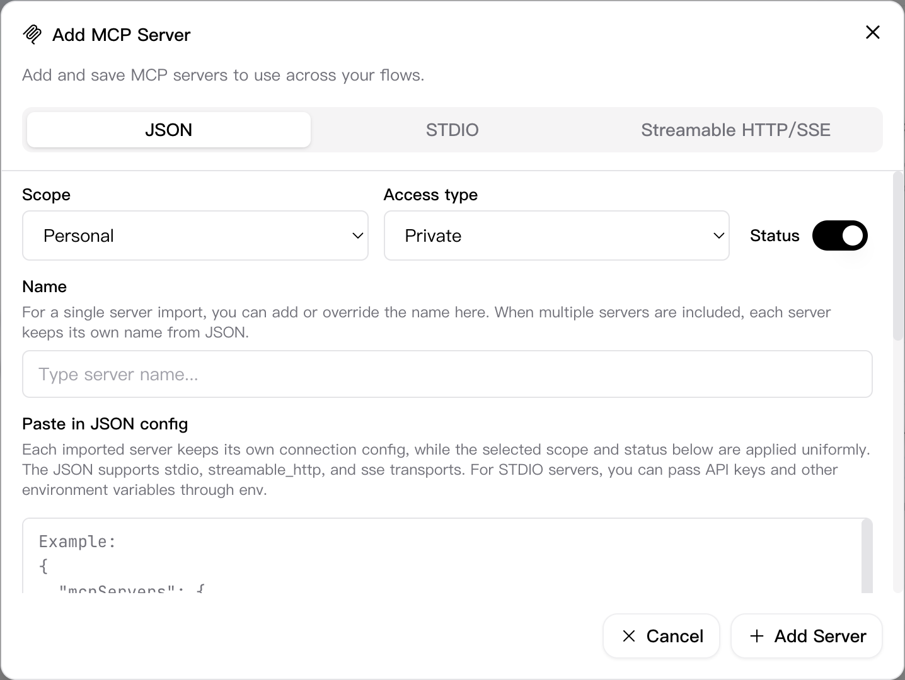Screen dimensions: 905x680
Task: Open the Access type dropdown showing Private
Action: [556, 235]
